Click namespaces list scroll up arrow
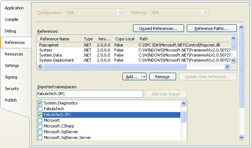 [183, 103]
